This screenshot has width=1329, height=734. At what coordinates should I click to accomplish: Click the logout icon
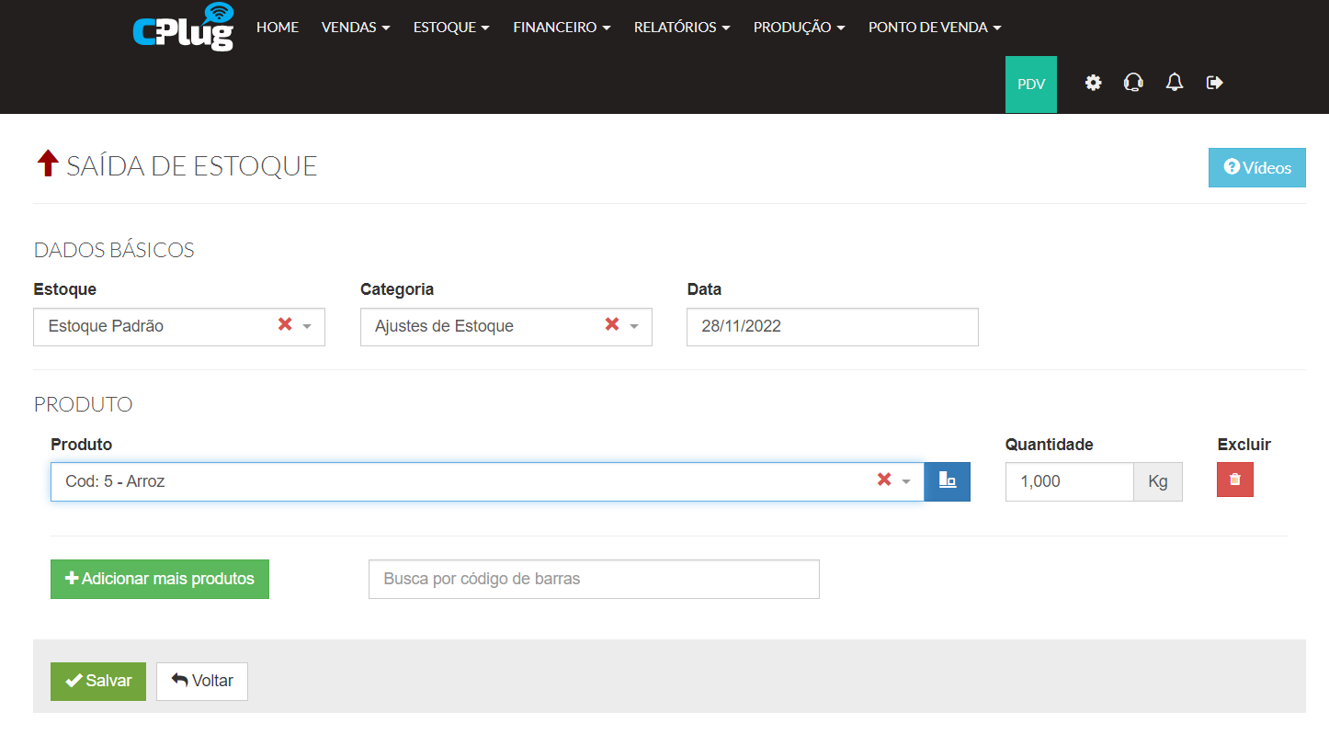point(1215,83)
